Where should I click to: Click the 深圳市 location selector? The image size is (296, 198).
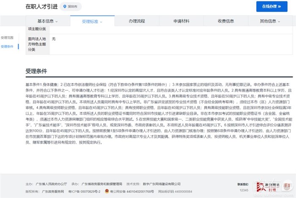click(x=70, y=7)
